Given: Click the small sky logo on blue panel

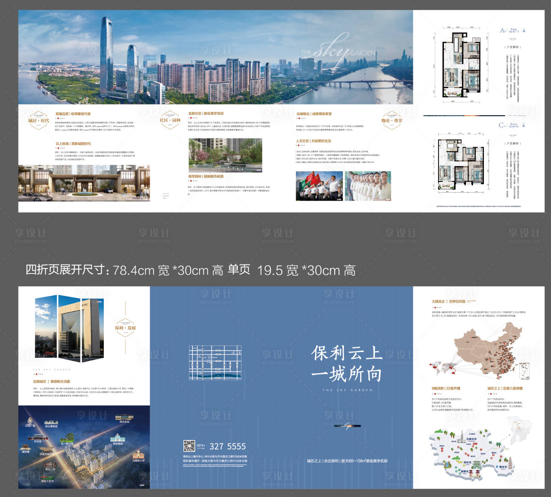Looking at the screenshot, I should pyautogui.click(x=347, y=426).
